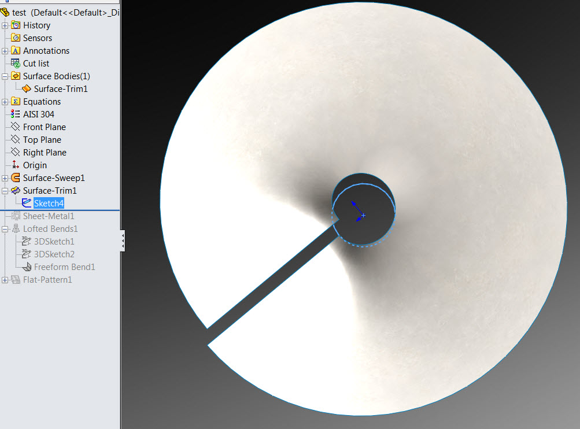
Task: Select the Flat-Pattern1 label
Action: tap(47, 280)
